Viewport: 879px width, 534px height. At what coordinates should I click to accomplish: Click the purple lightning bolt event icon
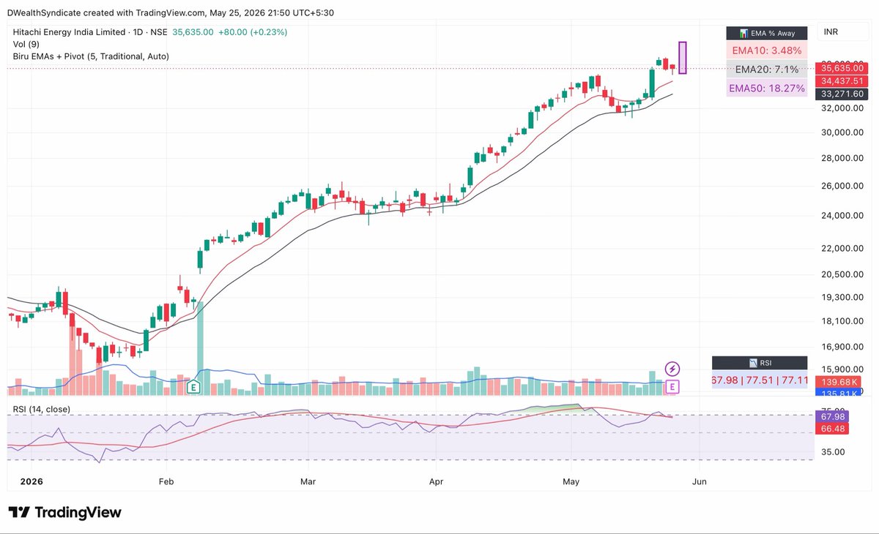point(672,369)
